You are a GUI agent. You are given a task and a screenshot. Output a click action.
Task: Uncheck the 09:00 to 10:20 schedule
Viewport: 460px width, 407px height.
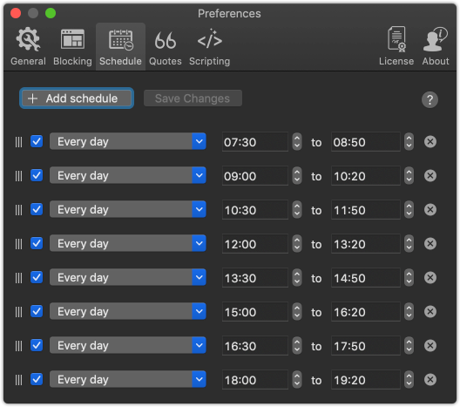pos(37,175)
